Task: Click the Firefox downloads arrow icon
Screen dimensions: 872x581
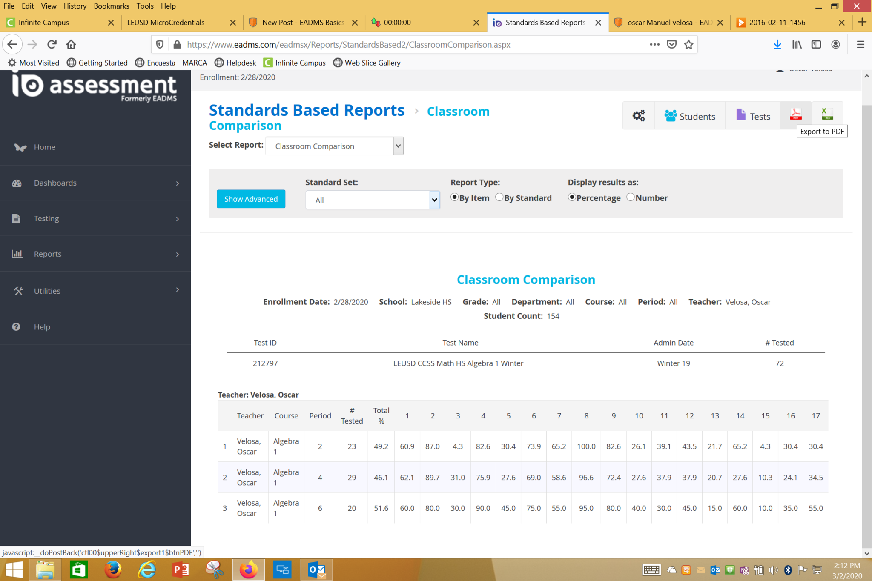Action: coord(777,44)
